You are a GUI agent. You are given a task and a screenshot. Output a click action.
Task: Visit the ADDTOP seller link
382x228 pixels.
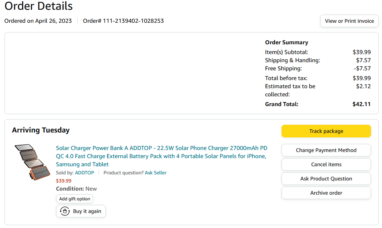click(85, 173)
